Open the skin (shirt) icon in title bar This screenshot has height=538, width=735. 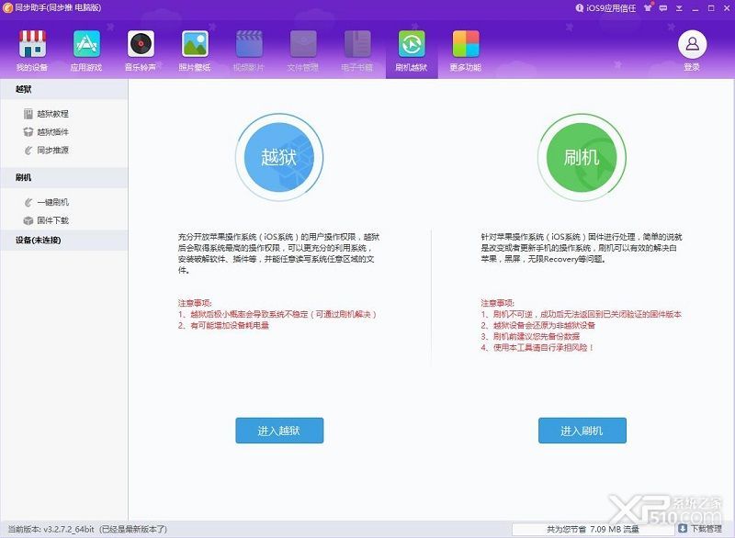click(648, 8)
